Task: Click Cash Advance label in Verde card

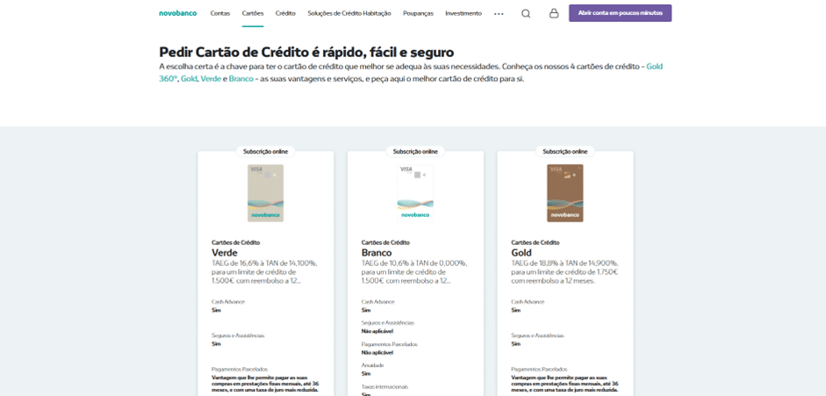Action: pyautogui.click(x=228, y=302)
